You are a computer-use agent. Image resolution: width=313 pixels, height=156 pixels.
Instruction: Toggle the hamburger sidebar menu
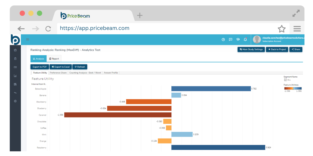tap(28, 40)
